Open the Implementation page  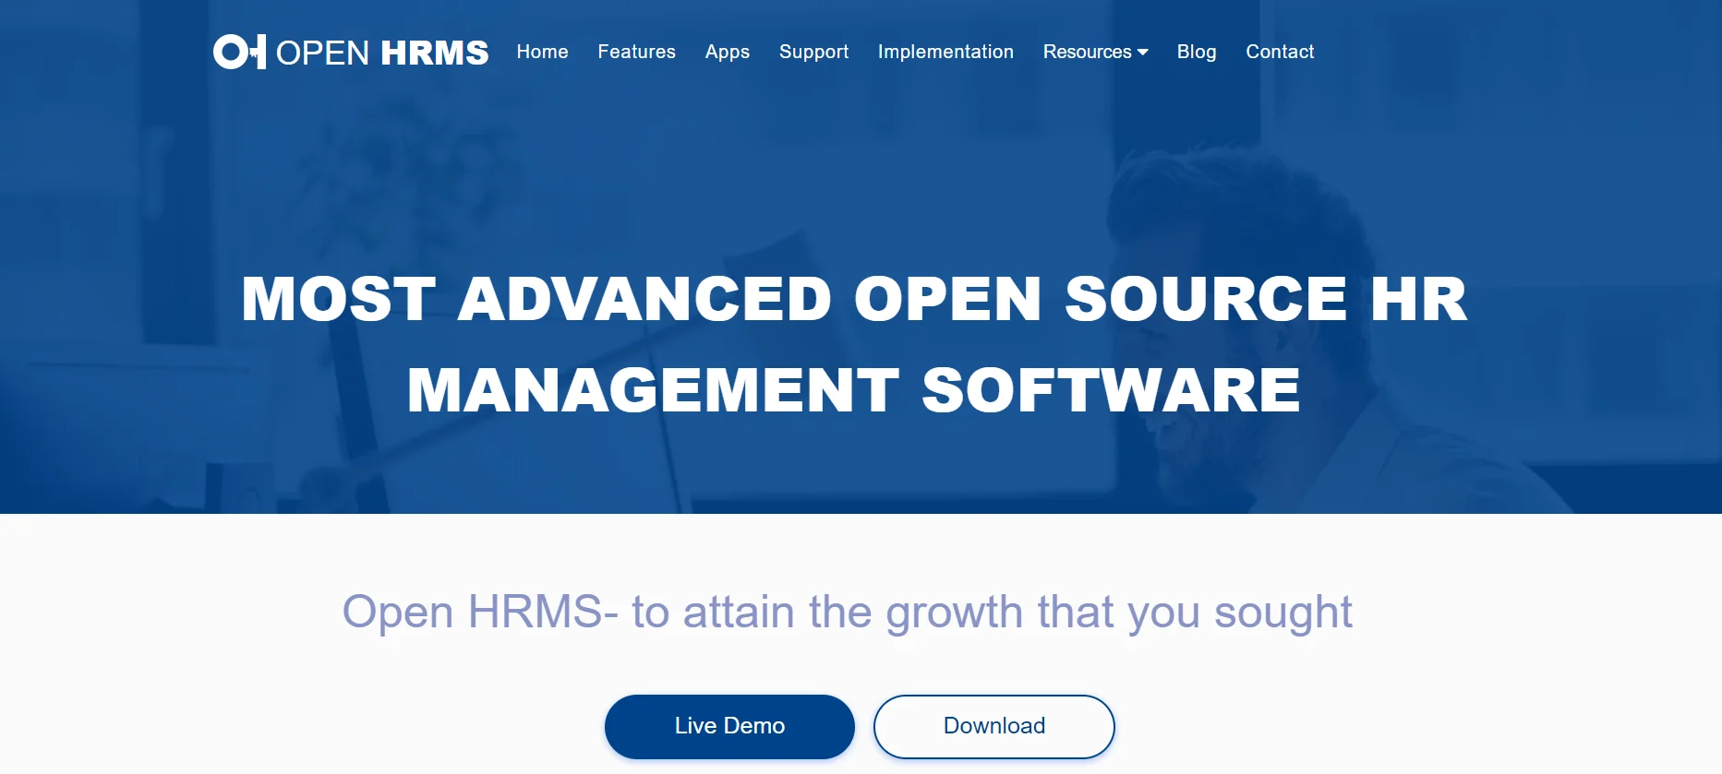945,52
